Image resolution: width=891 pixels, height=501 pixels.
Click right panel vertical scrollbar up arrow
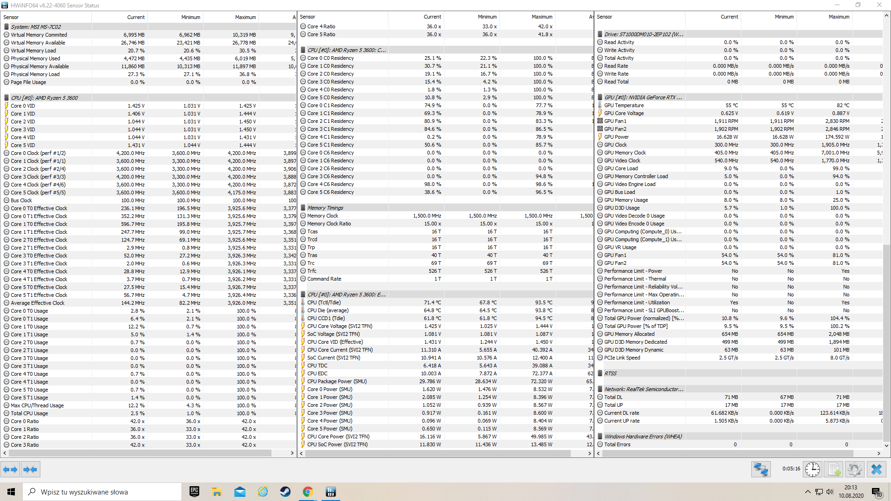tap(886, 15)
